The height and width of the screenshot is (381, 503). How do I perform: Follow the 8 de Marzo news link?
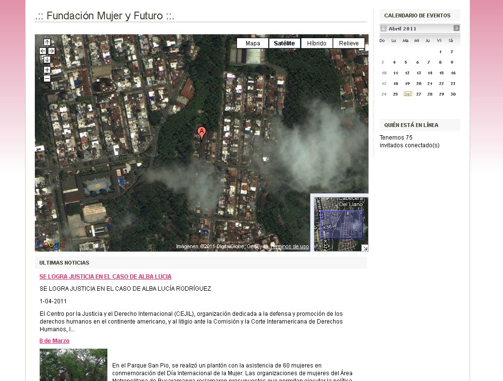click(x=54, y=340)
